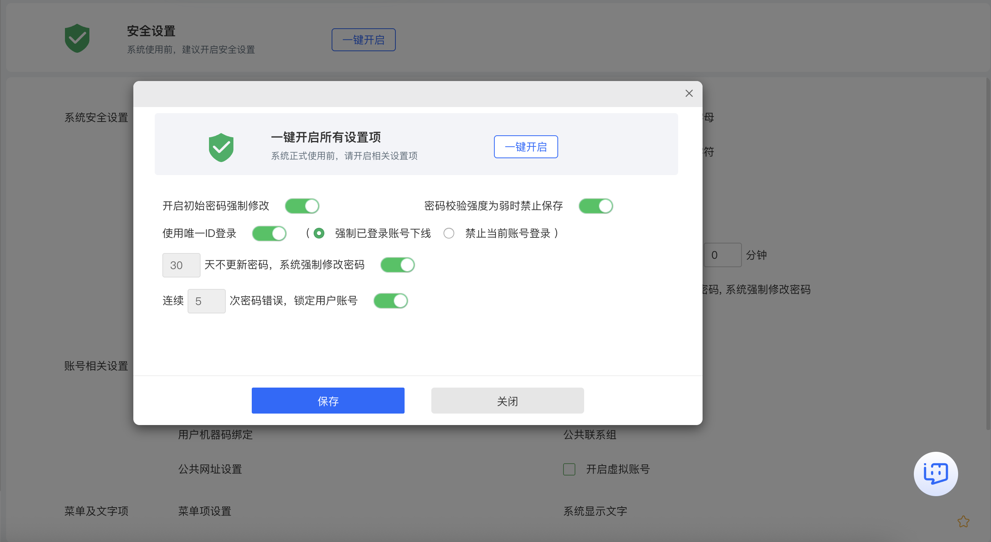
Task: Toggle off 使用唯一ID登录
Action: point(269,233)
